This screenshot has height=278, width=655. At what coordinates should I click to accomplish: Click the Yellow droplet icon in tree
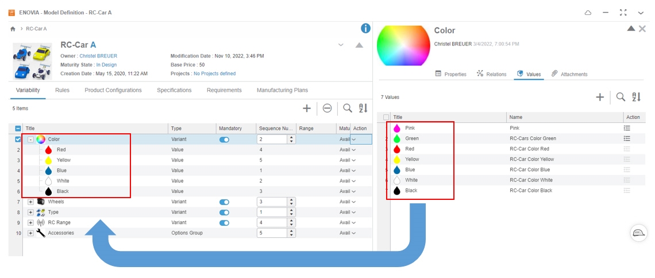48,160
